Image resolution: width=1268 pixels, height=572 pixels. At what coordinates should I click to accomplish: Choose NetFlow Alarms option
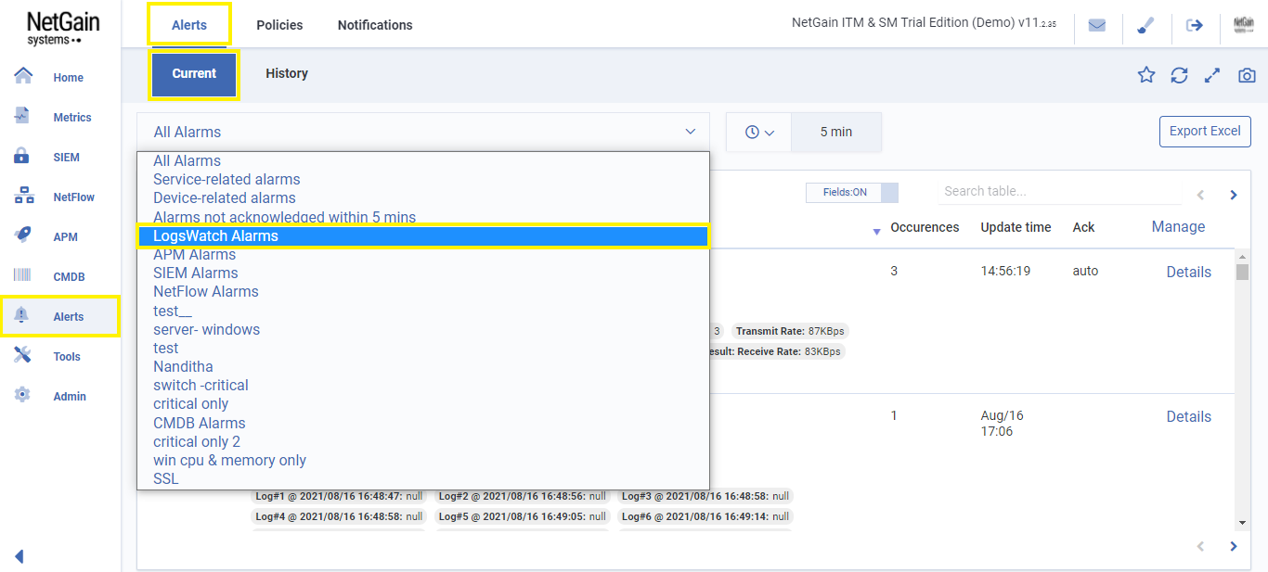pos(423,291)
